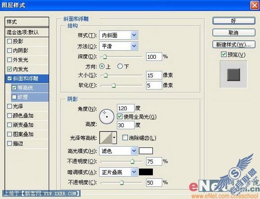Open the gloss contour picker arrow
260x199 pixels.
click(x=114, y=138)
